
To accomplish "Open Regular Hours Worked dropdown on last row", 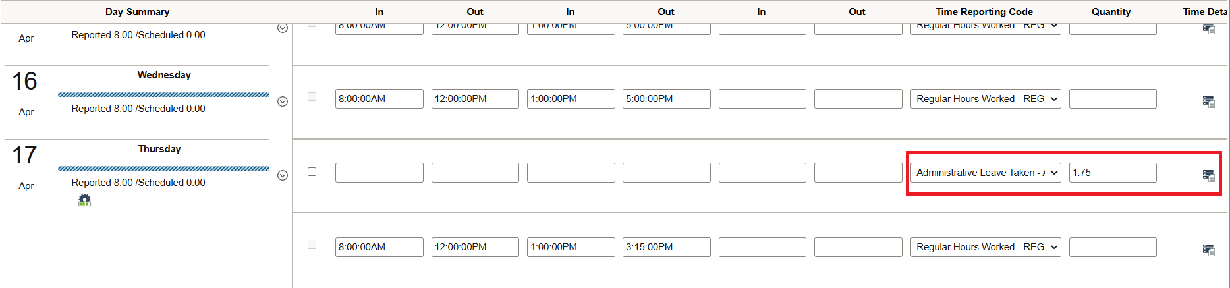I will coord(986,247).
